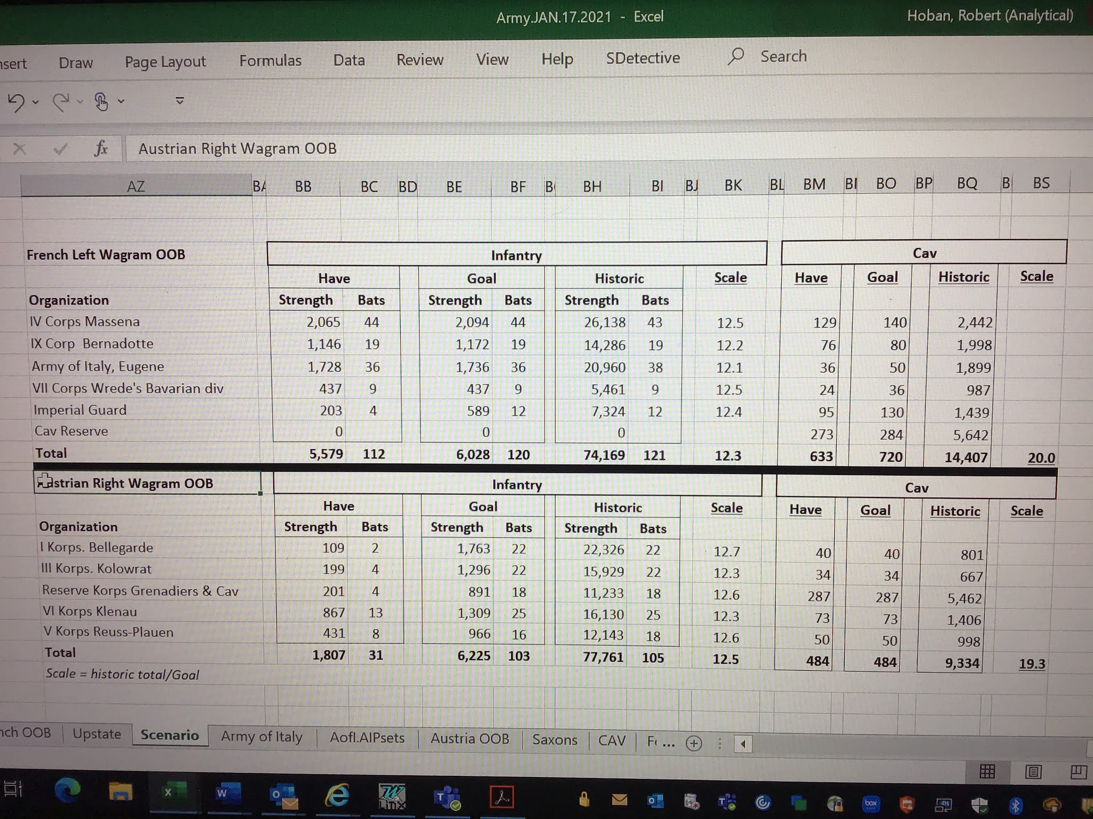Open Touch/Mouse mode dropdown arrow
Image resolution: width=1093 pixels, height=819 pixels.
coord(121,101)
